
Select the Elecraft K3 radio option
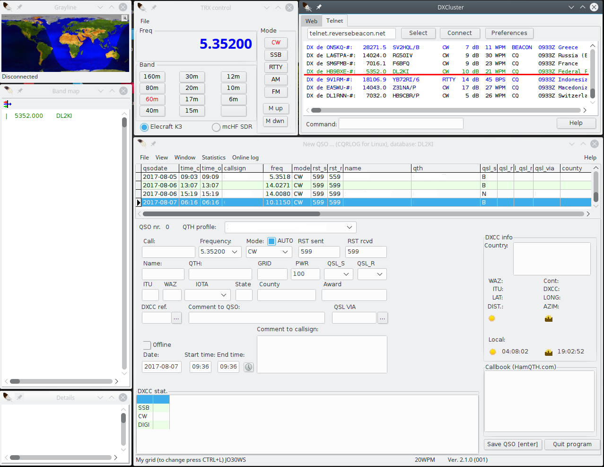point(144,127)
